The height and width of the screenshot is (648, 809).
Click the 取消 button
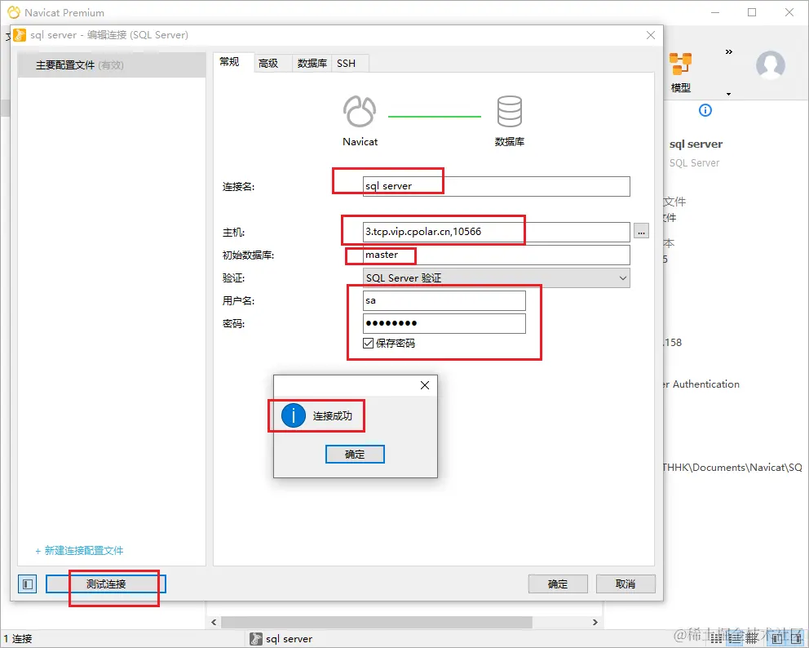626,584
